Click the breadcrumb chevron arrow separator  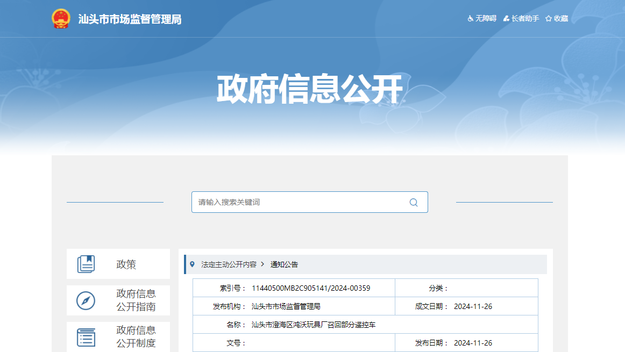coord(262,264)
